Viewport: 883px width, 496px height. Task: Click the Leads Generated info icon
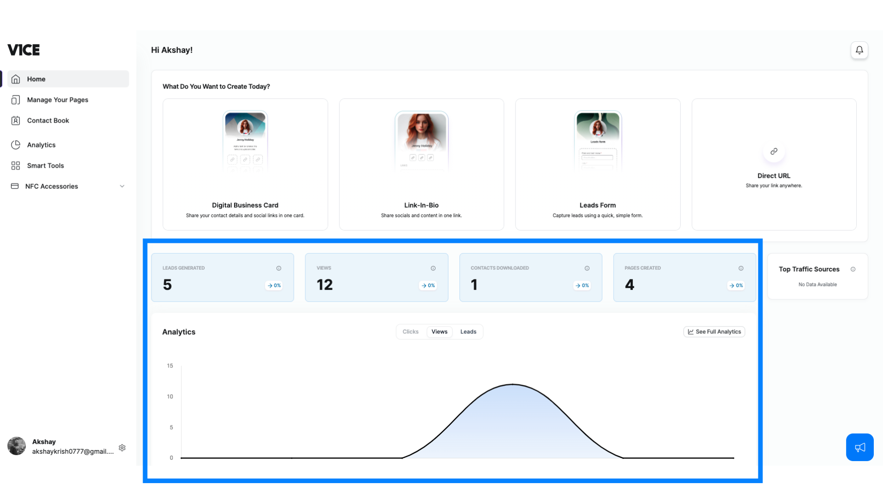click(x=278, y=268)
